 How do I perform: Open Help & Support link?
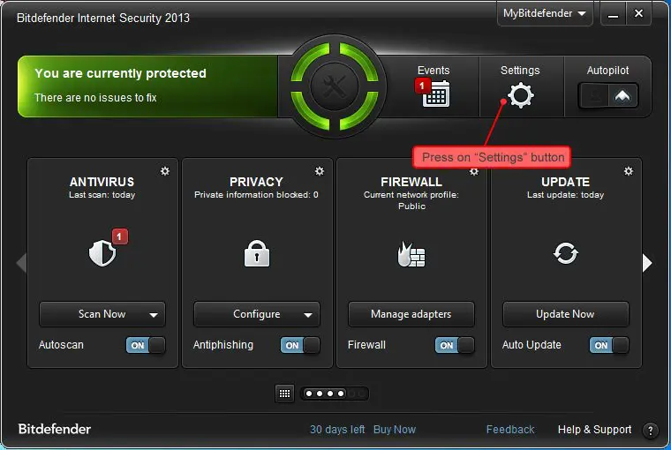pos(594,430)
